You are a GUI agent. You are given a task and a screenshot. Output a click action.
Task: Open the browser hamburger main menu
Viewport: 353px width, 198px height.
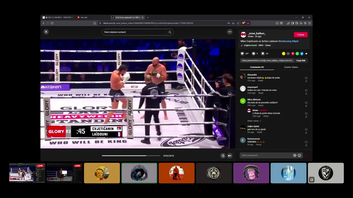[x=309, y=23]
